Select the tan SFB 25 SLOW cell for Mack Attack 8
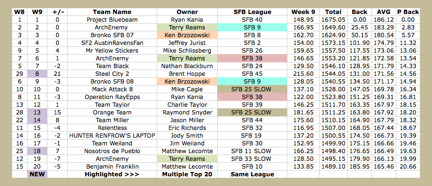432x186 pixels. (x=253, y=89)
